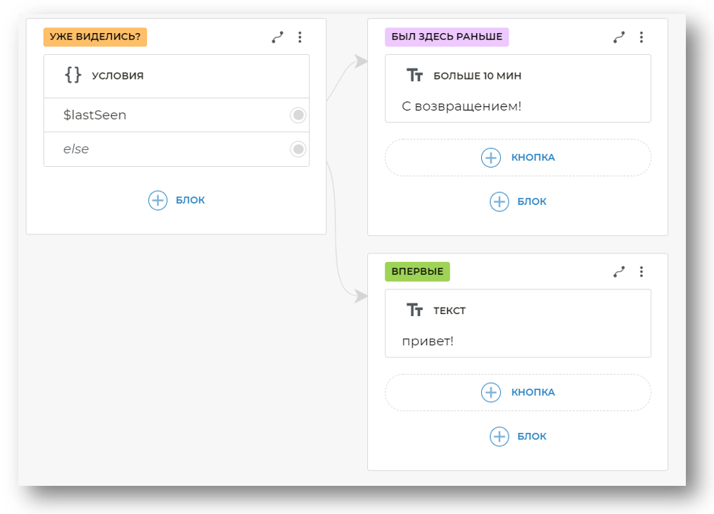
Task: Click the orange УЖЕ ВИДЕЛИСЬ? label
Action: click(x=95, y=37)
